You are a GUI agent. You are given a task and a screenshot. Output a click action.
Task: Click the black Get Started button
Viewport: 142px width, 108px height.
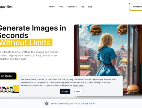click(x=8, y=76)
